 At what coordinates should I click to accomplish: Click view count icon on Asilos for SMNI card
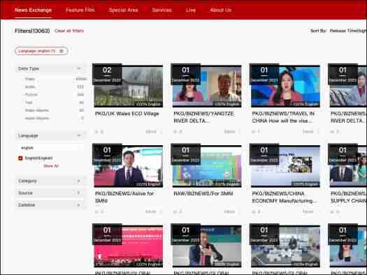pos(97,211)
